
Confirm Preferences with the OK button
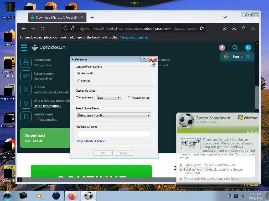(103, 153)
